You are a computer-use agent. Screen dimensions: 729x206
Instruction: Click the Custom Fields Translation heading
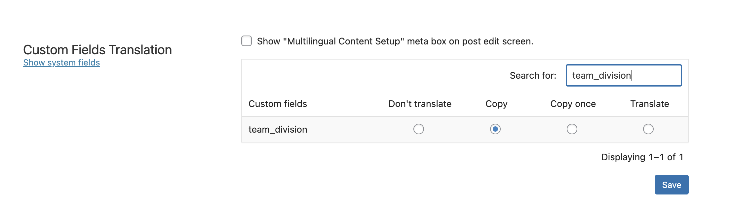[x=97, y=50]
